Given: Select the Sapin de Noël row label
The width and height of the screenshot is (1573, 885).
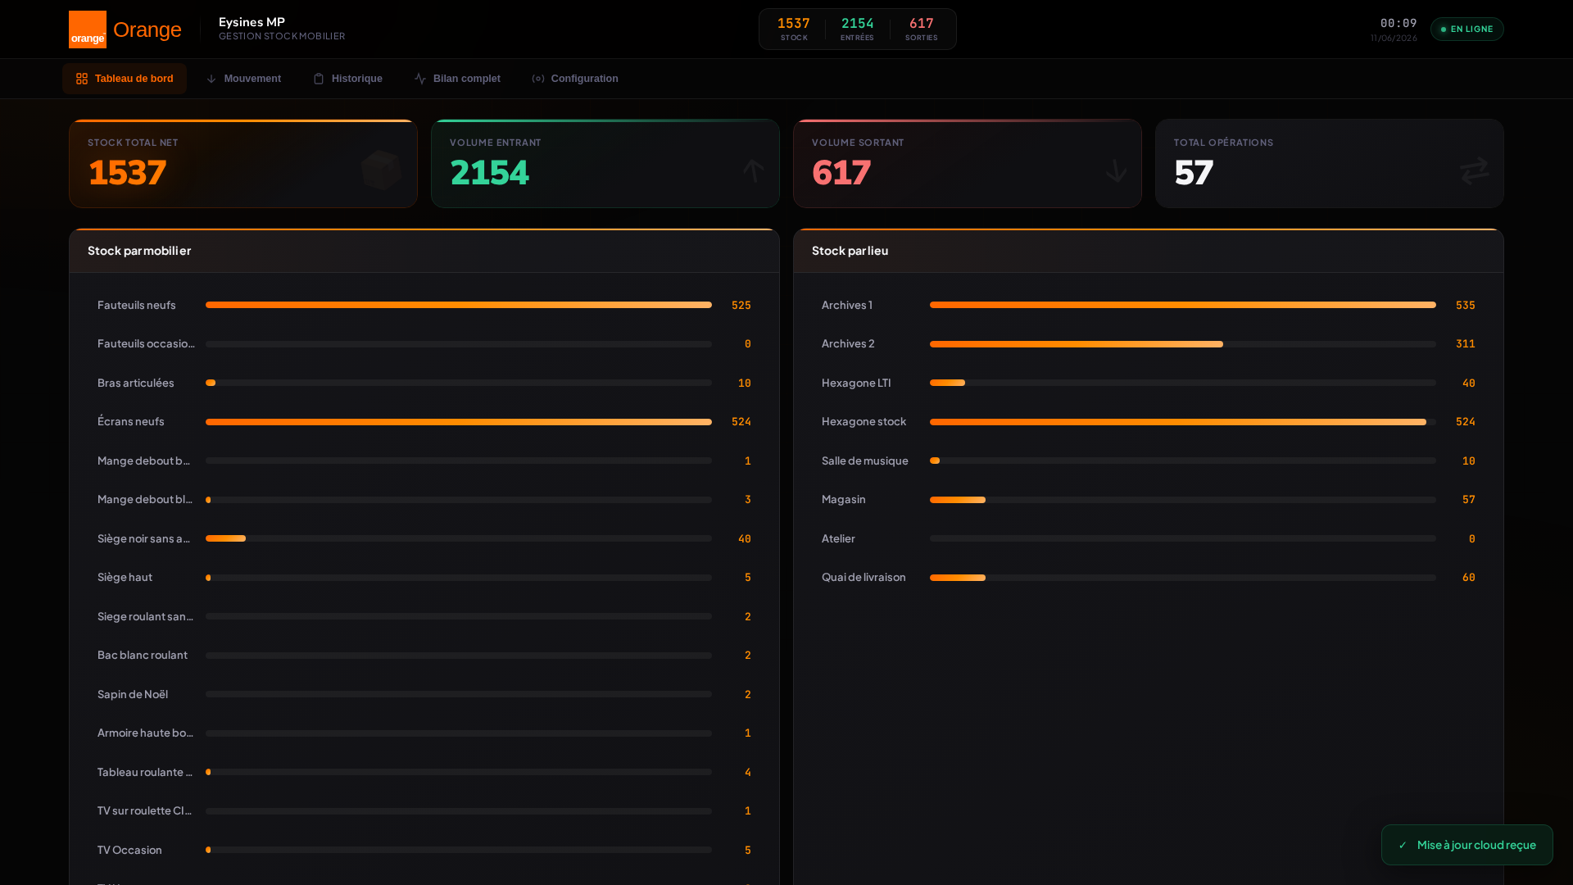Looking at the screenshot, I should (133, 694).
